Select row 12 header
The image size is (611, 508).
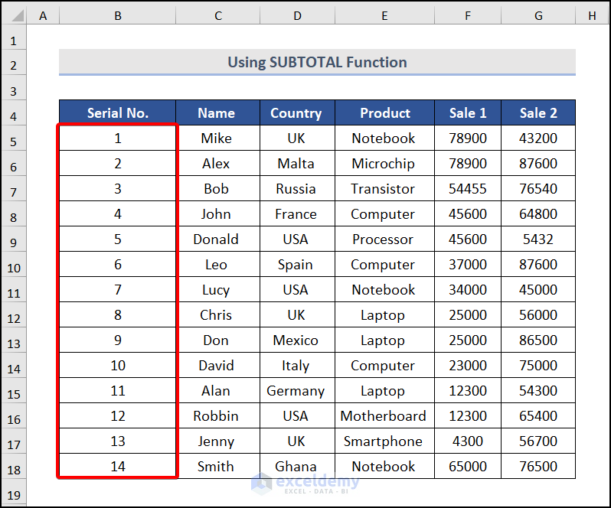coord(14,318)
